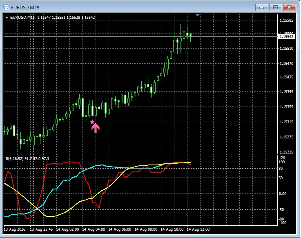Click price scale value 1.15435

click(286, 77)
